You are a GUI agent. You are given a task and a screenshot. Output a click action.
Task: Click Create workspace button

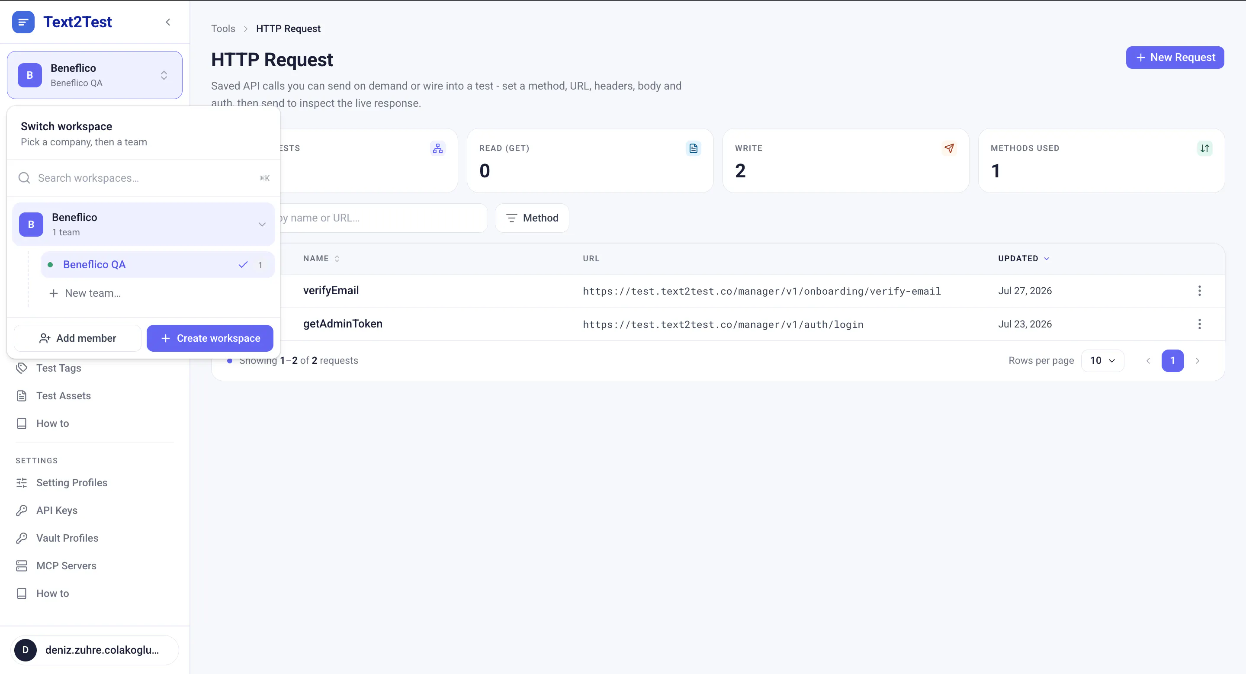point(210,338)
